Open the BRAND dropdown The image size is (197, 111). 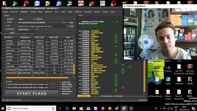coord(27,19)
